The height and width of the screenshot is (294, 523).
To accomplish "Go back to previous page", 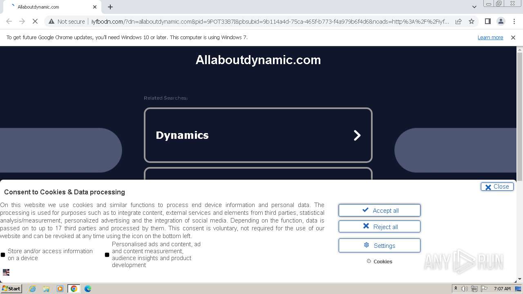I will (9, 21).
